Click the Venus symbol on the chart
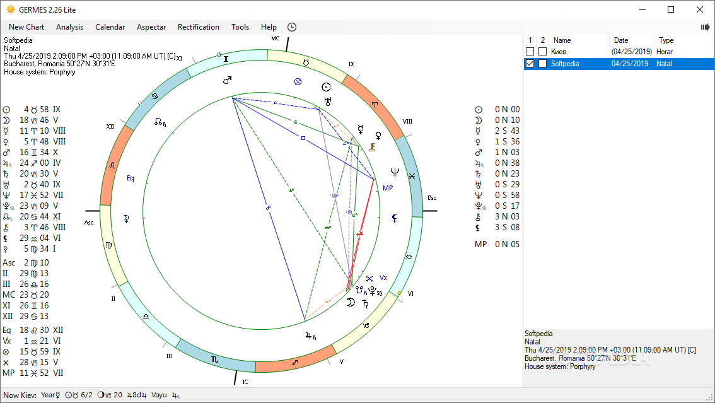The width and height of the screenshot is (715, 403). point(378,136)
